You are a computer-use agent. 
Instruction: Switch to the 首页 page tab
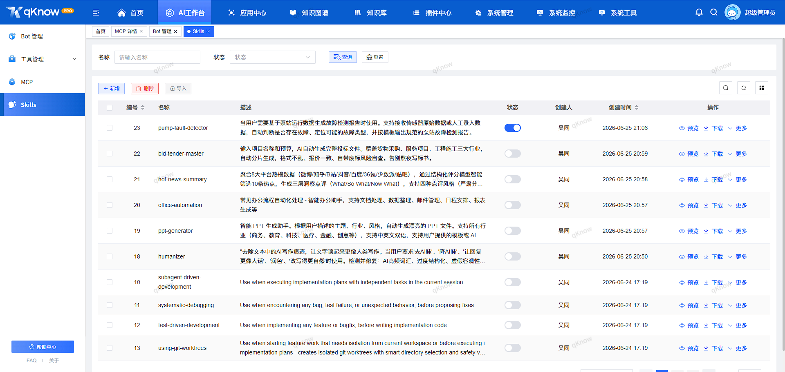click(x=101, y=31)
